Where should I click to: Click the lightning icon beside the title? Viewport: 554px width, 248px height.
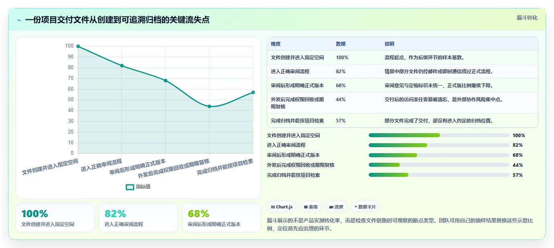(19, 20)
